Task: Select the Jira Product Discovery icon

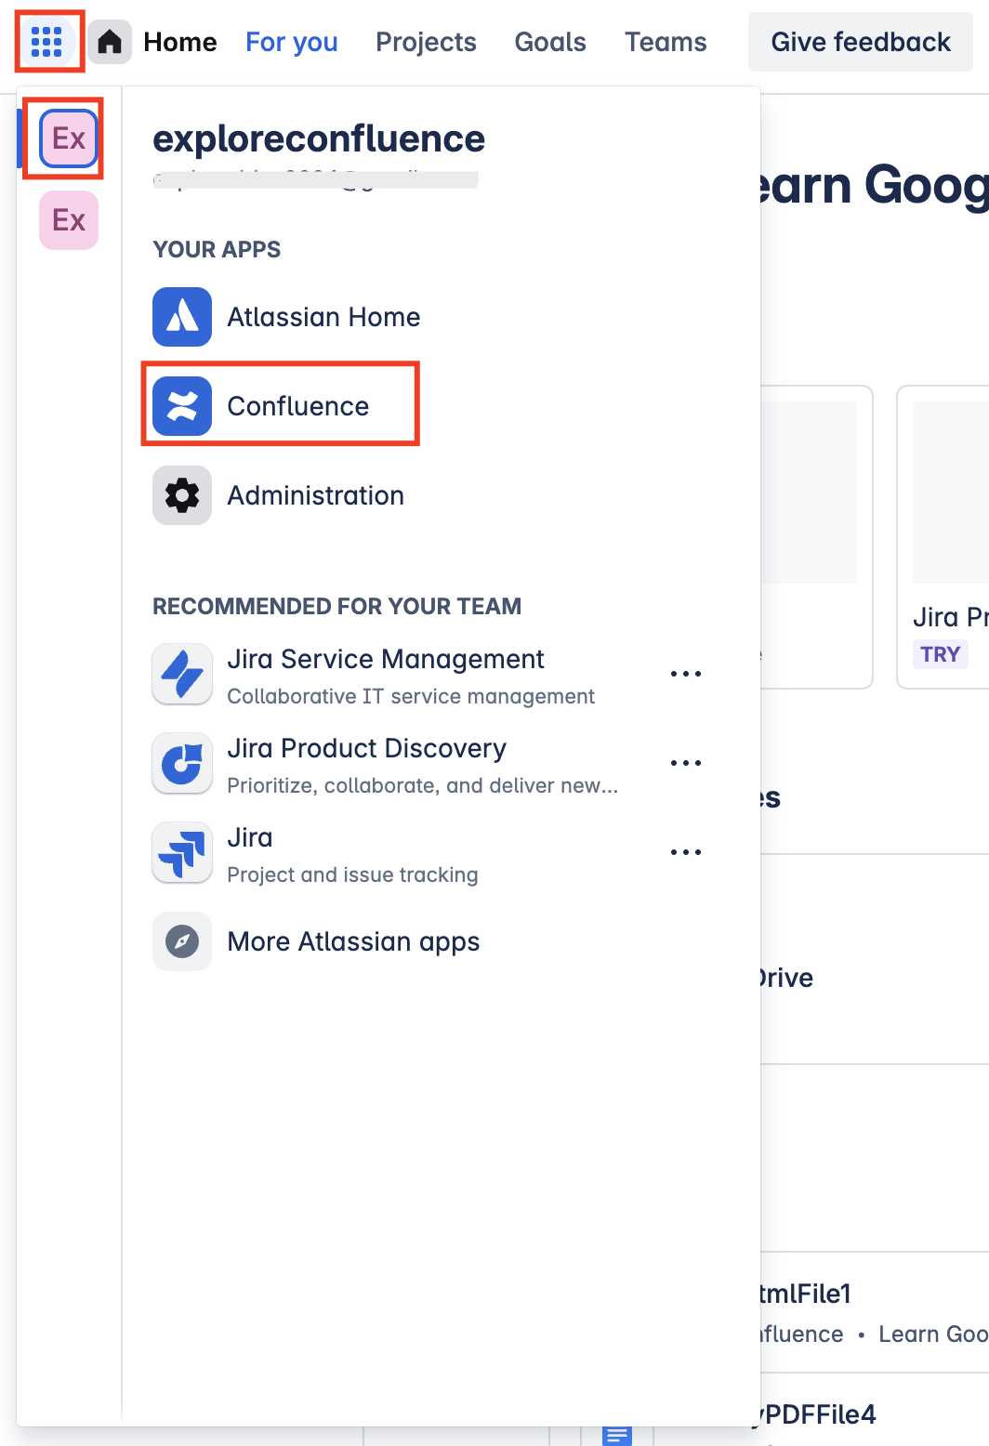Action: (182, 763)
